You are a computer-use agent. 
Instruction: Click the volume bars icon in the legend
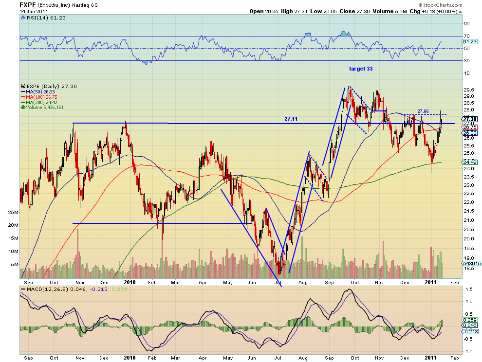pos(23,107)
